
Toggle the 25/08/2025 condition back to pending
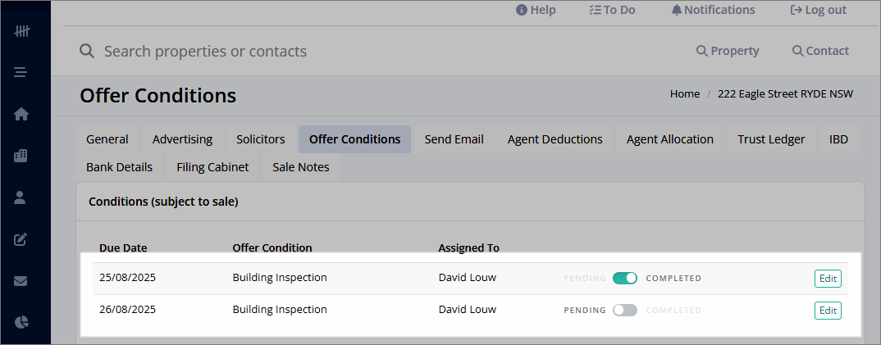point(625,279)
